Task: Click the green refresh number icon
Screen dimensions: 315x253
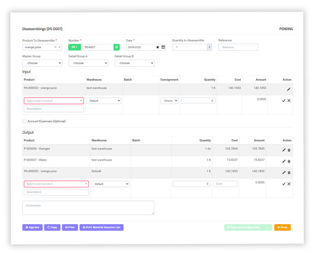Action: pos(117,47)
